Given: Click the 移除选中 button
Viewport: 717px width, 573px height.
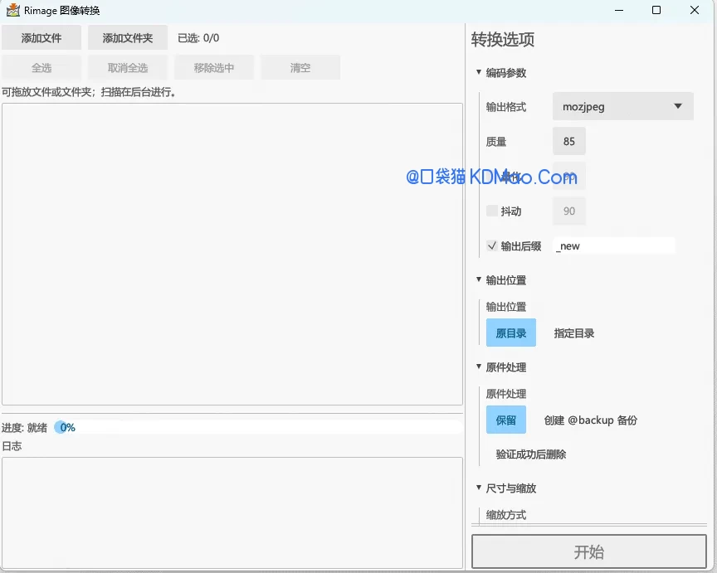Looking at the screenshot, I should click(214, 68).
